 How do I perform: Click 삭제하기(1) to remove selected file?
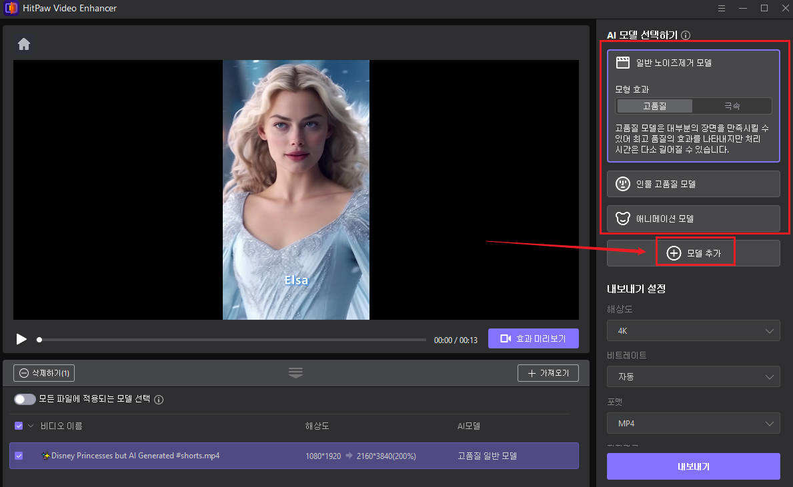coord(44,373)
